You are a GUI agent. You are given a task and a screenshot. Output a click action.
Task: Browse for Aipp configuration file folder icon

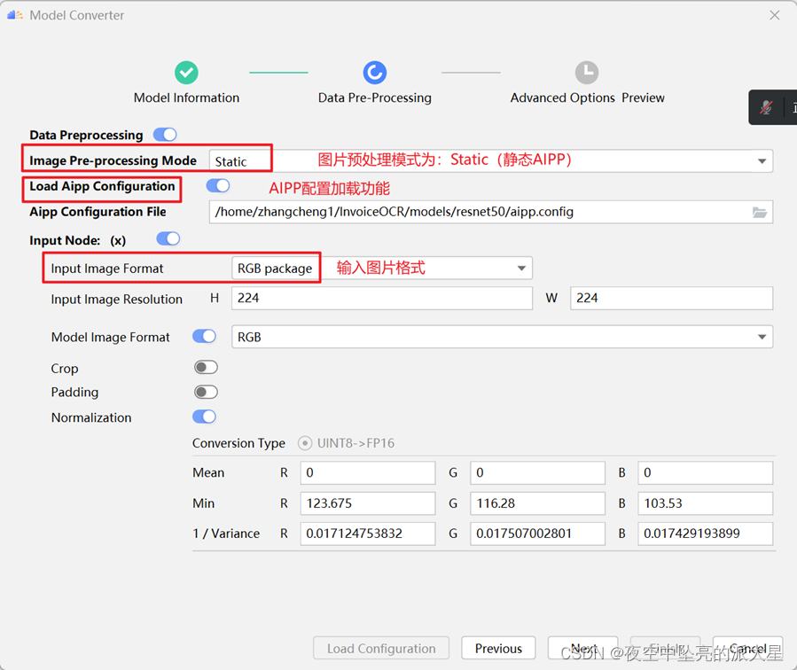760,213
